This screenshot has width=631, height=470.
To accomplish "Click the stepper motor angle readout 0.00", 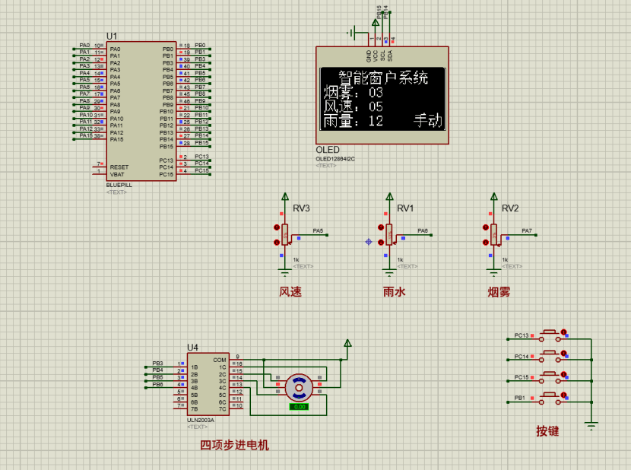I will point(299,407).
